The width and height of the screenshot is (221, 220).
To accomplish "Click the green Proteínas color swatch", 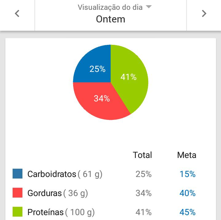I will tap(18, 212).
